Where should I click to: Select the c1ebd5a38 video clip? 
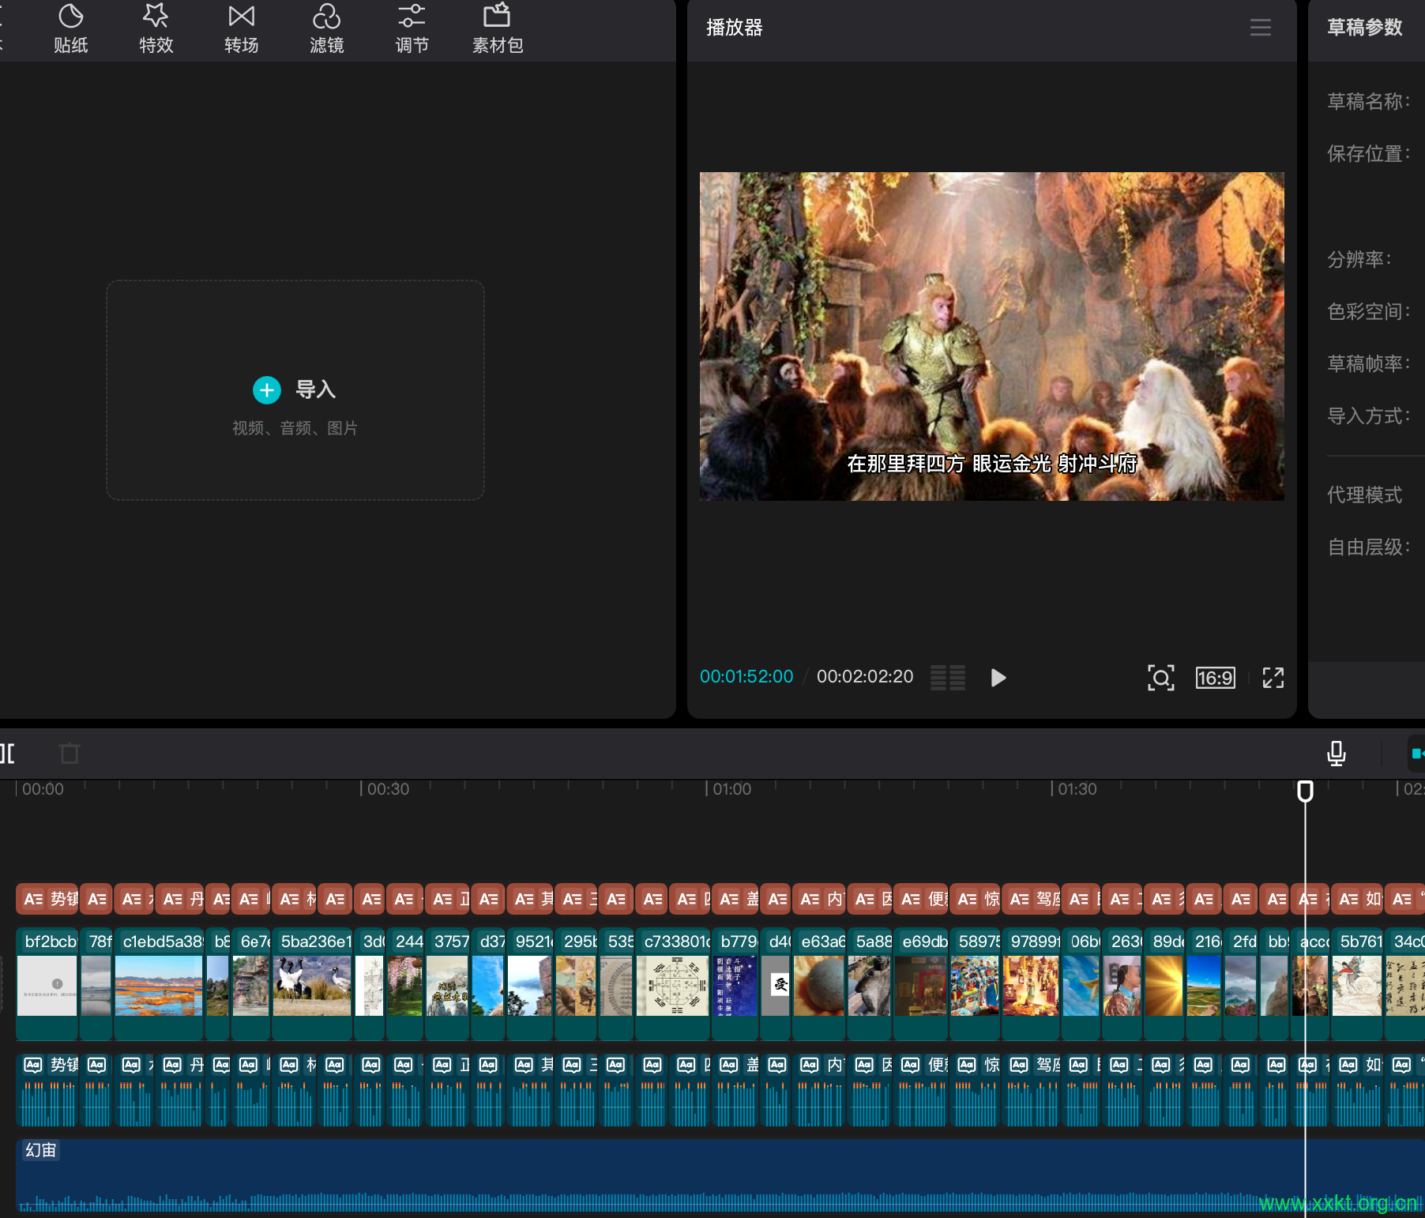(159, 983)
